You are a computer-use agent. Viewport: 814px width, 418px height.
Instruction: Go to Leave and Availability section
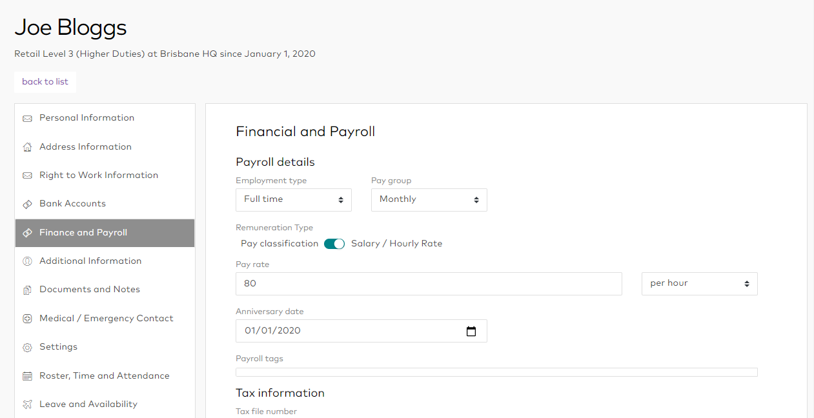88,404
